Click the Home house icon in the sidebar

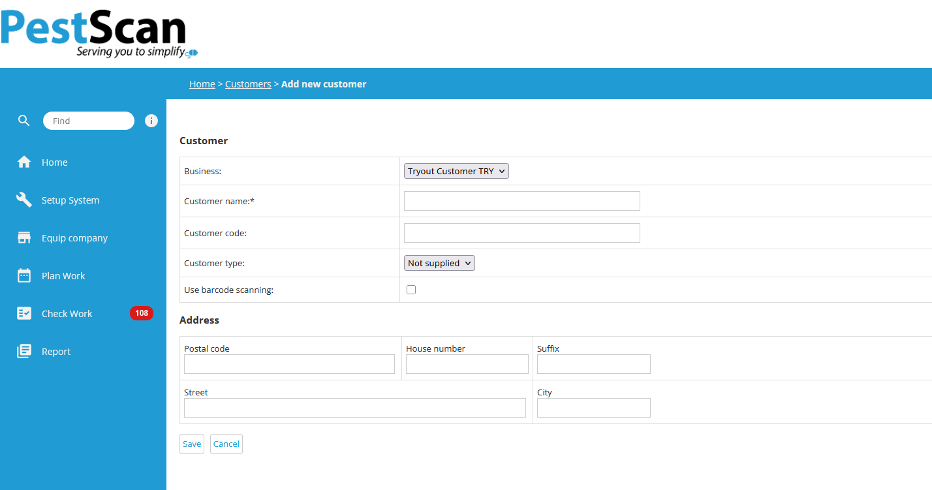click(24, 162)
